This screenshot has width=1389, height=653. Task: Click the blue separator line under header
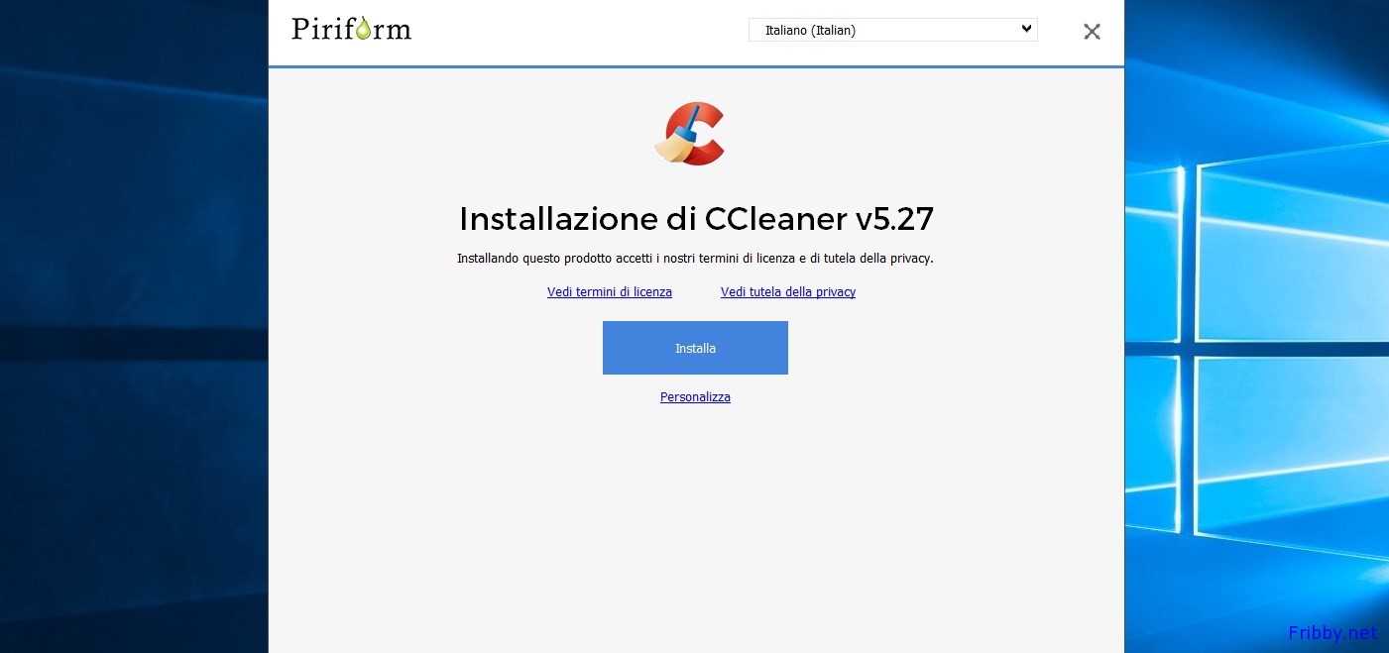tap(696, 66)
